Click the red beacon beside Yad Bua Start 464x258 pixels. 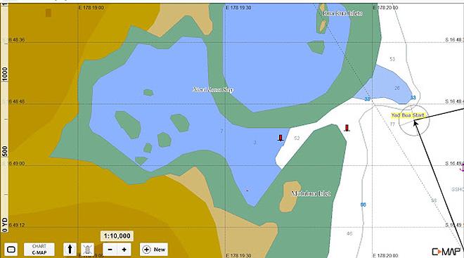click(347, 128)
